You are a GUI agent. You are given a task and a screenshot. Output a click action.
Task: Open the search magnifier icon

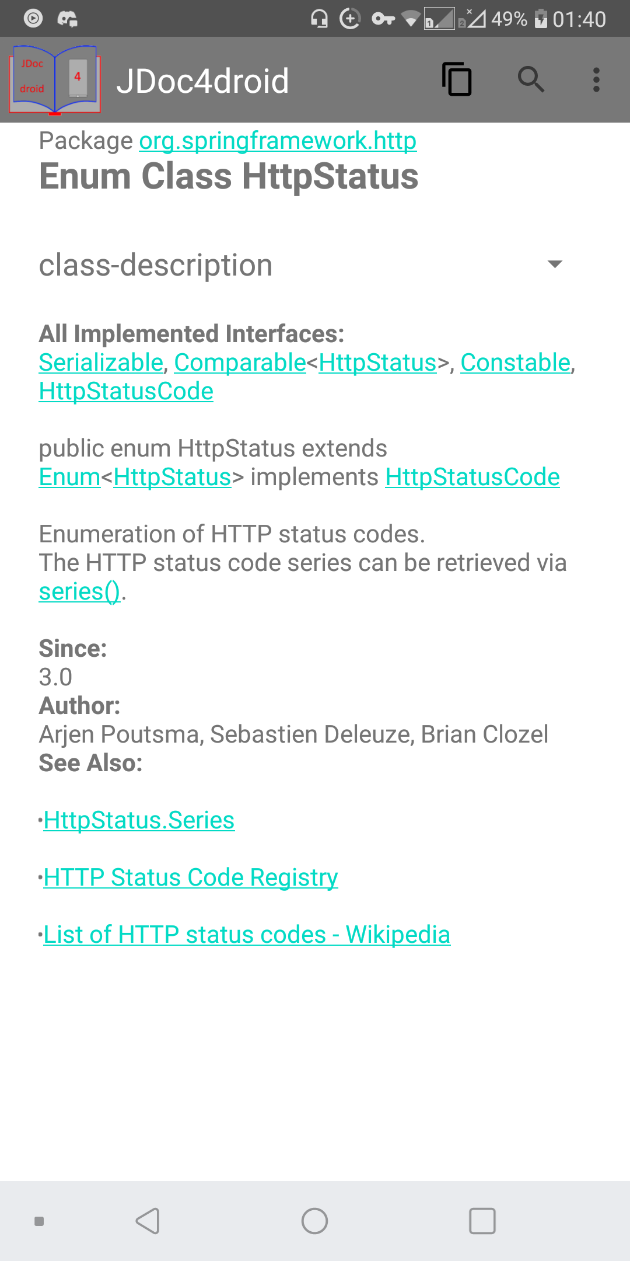(531, 79)
